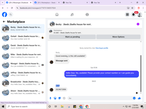This screenshot has height=109, width=146.
Task: Click the 'Message sent' bubble
Action: [62, 61]
